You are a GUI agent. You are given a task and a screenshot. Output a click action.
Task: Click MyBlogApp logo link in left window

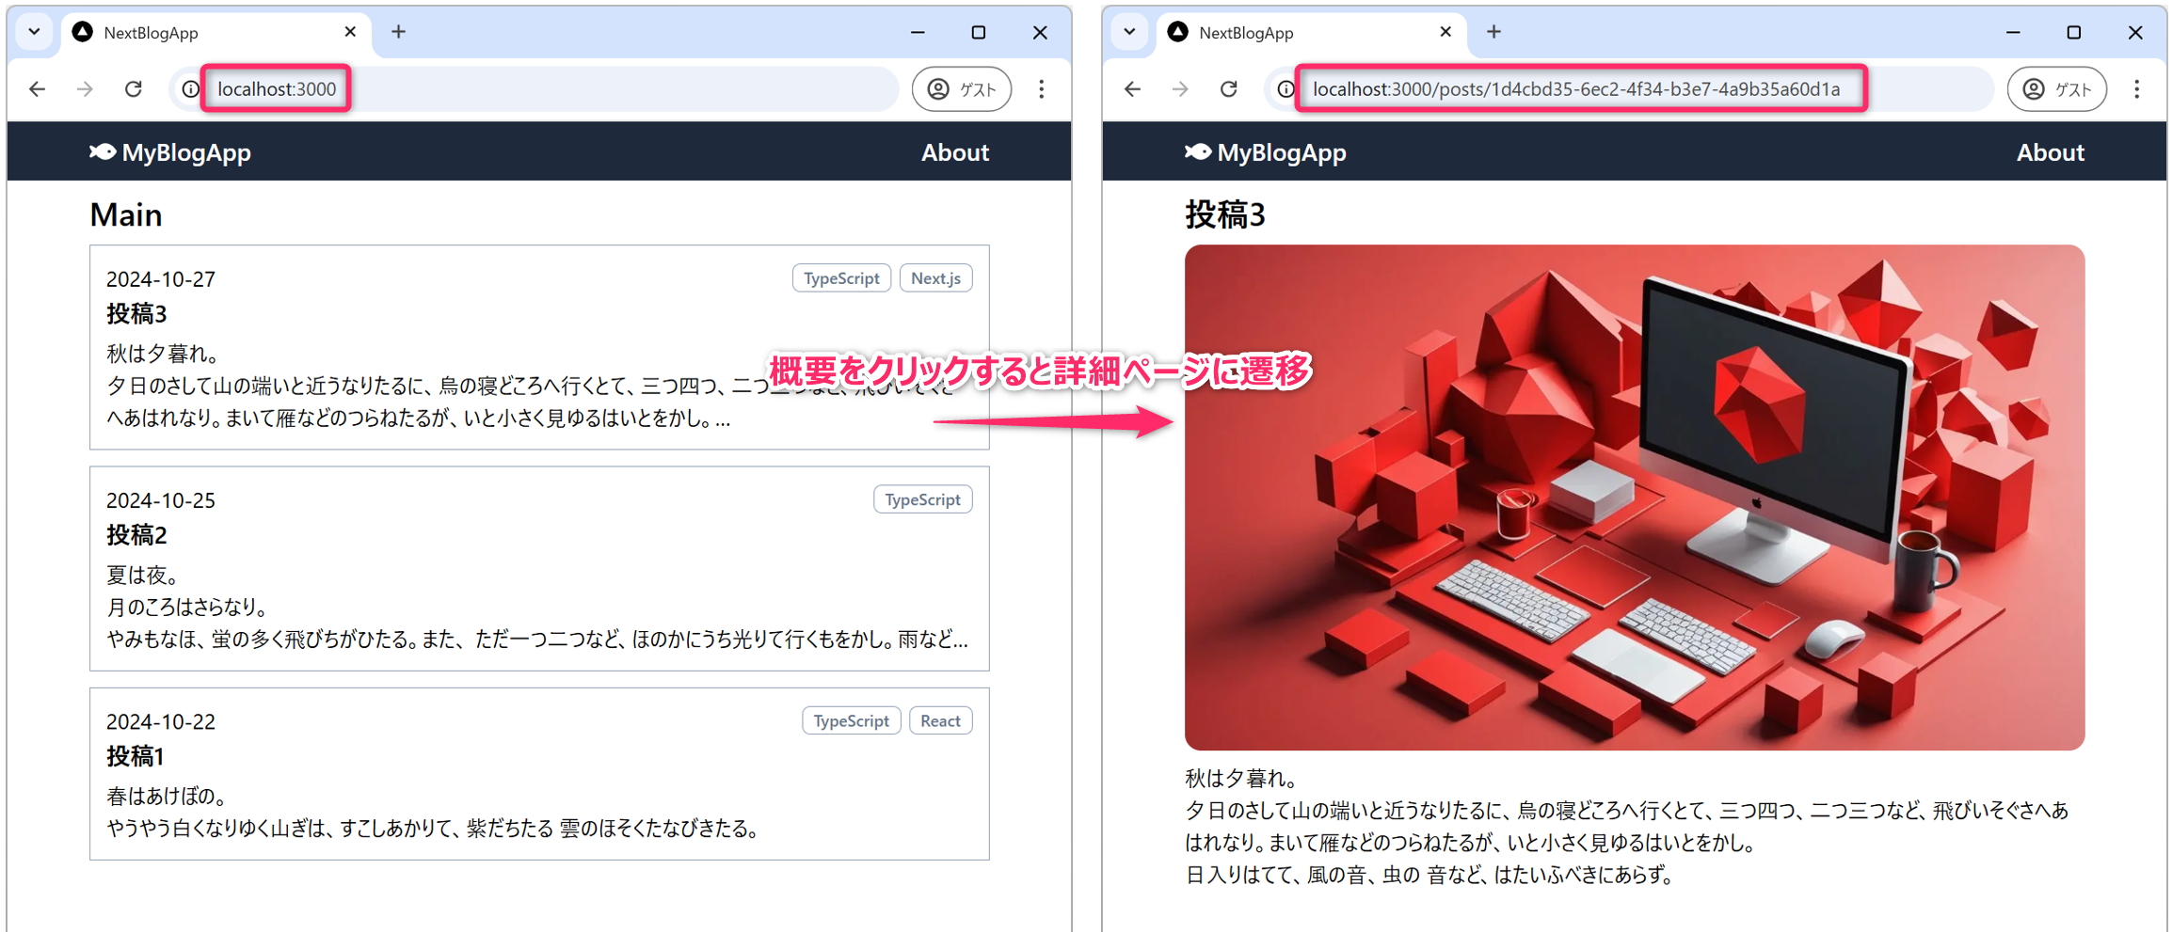[170, 152]
